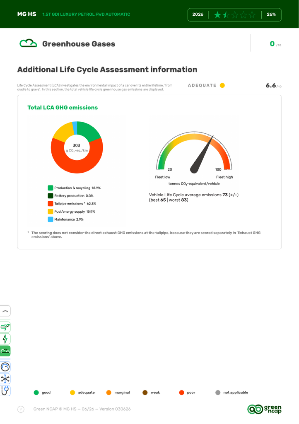Click the Green NCAP logo at page bottom
Viewport: 299px width, 424px height.
(264, 409)
